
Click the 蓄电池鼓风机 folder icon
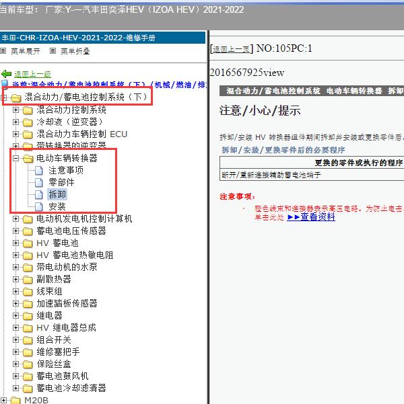point(28,376)
